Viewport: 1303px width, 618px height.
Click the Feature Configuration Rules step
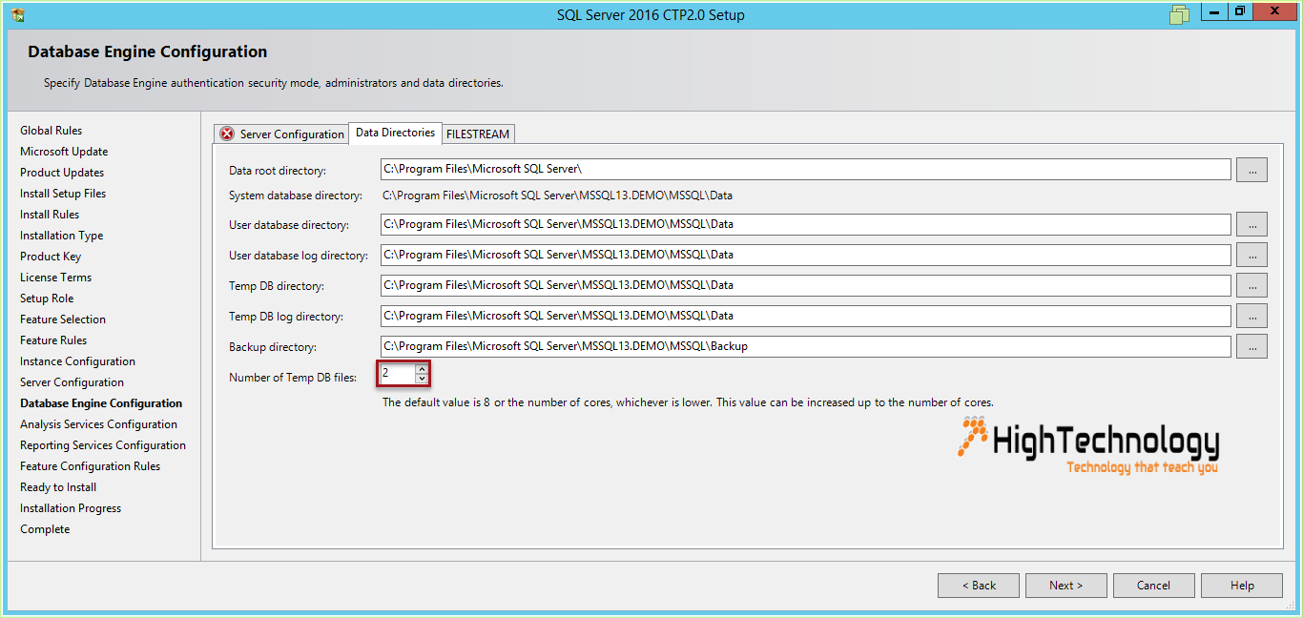tap(91, 466)
